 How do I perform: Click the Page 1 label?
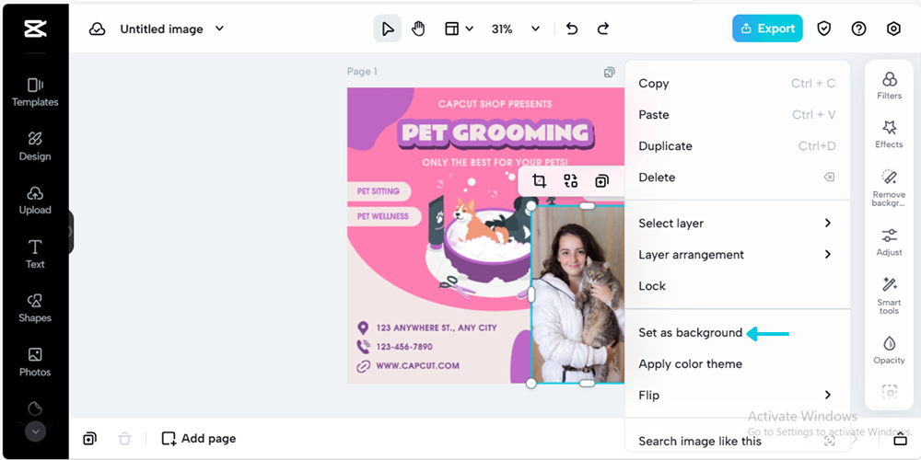pos(362,72)
